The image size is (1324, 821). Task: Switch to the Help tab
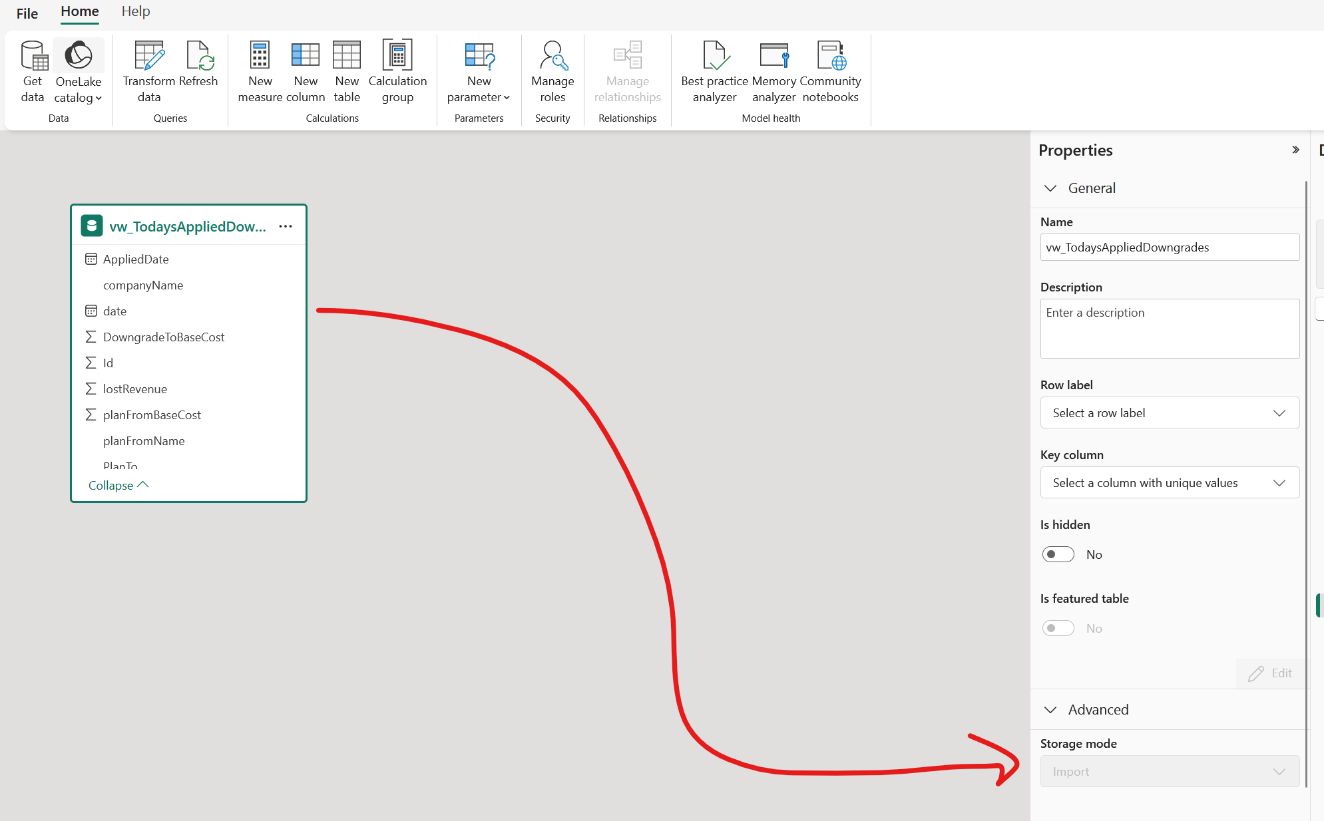[136, 11]
